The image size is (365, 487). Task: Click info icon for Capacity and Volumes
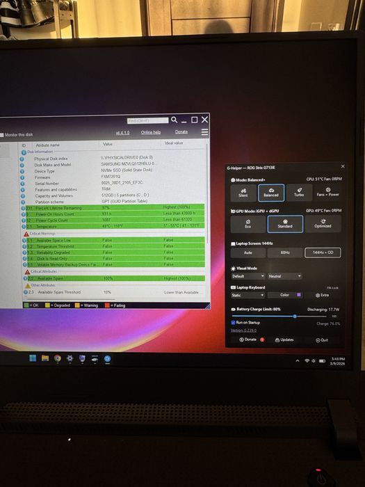click(x=22, y=196)
